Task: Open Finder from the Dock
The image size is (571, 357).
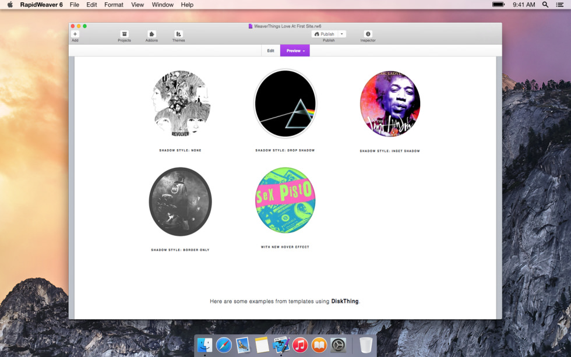Action: [x=205, y=345]
